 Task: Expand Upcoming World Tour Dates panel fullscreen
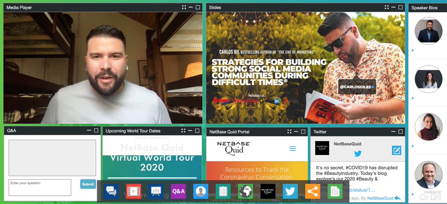(183, 131)
